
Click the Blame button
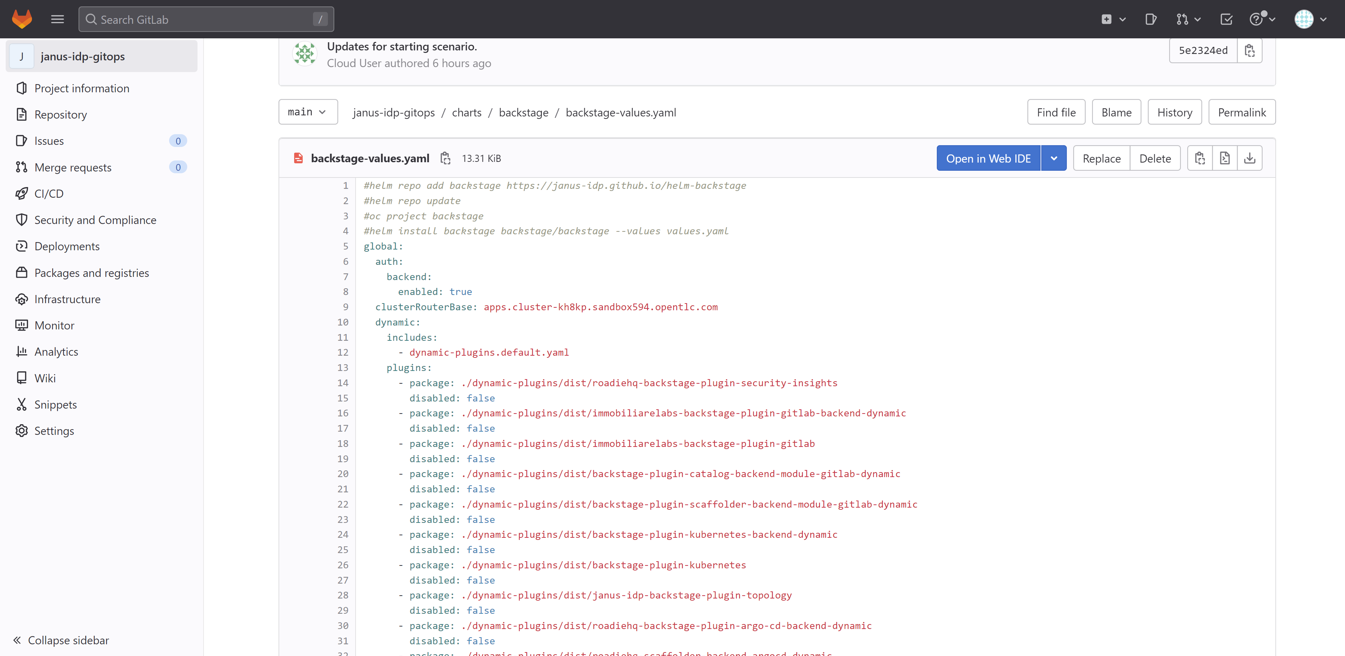coord(1116,112)
